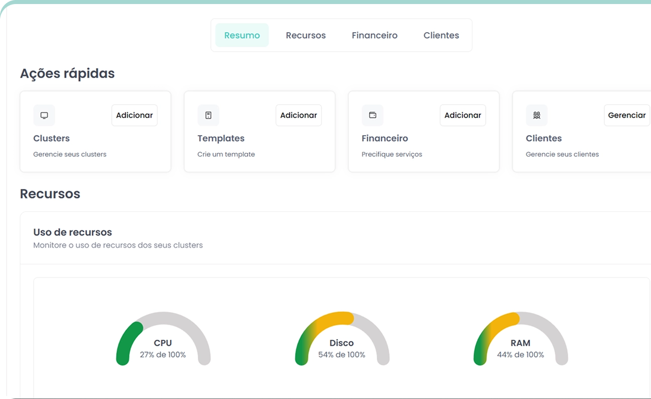
Task: Click the Clusters monitor icon
Action: tap(44, 115)
